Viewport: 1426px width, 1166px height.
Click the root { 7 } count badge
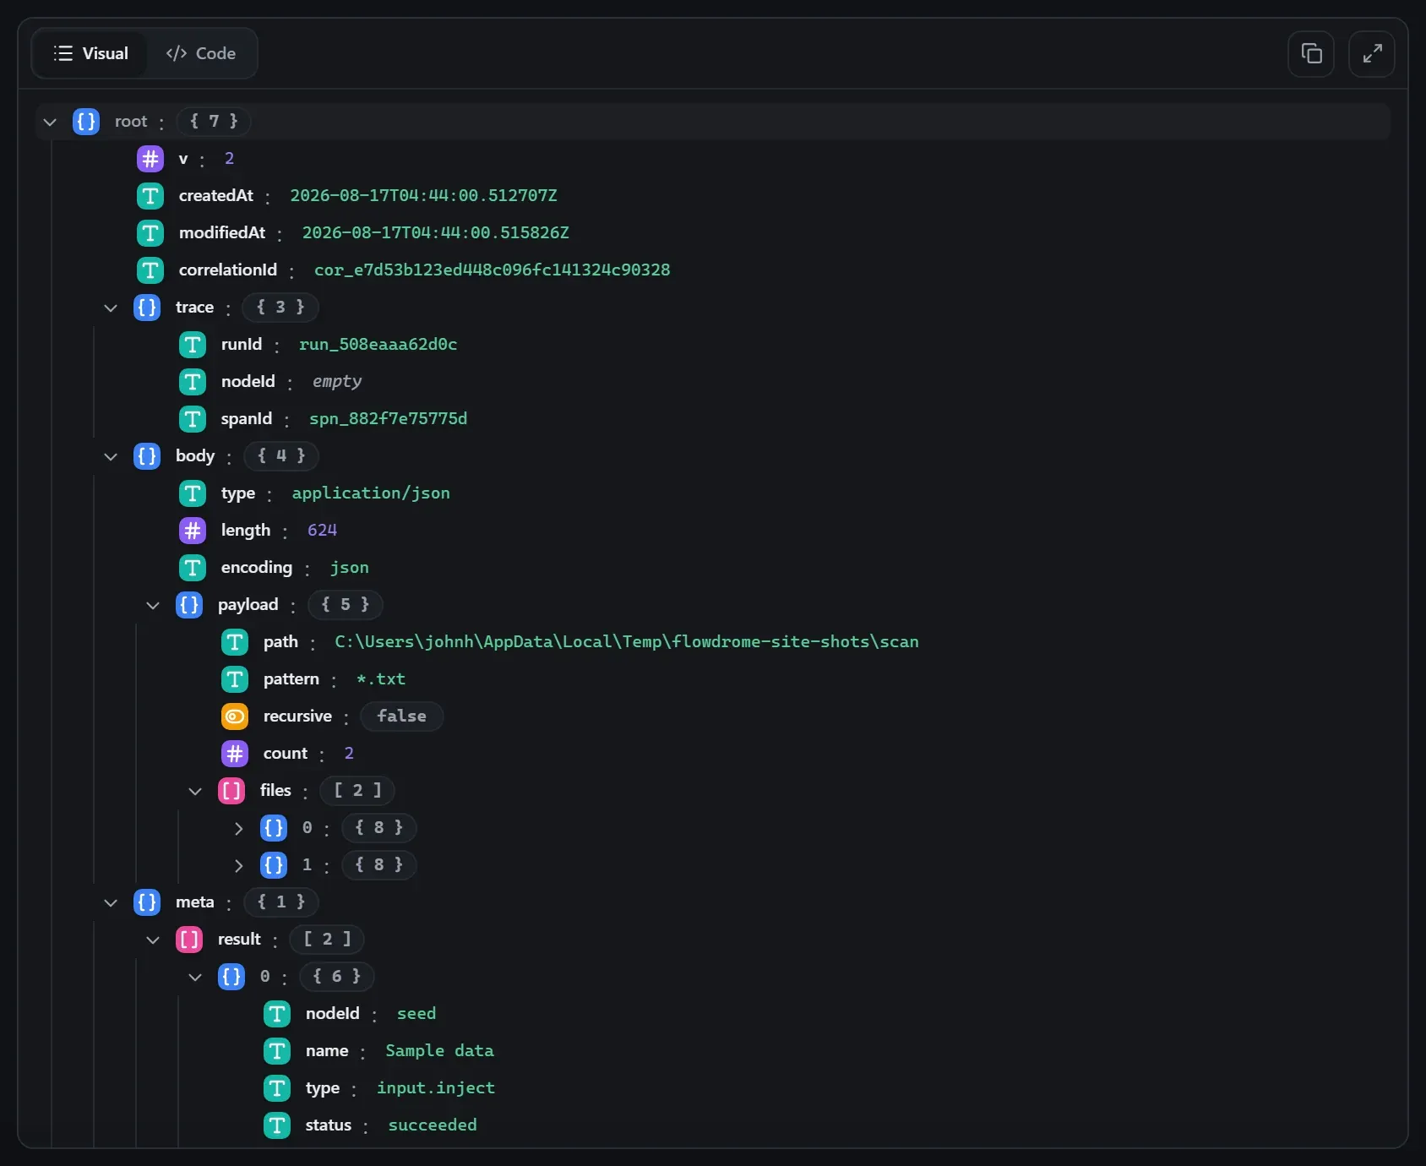pos(214,122)
